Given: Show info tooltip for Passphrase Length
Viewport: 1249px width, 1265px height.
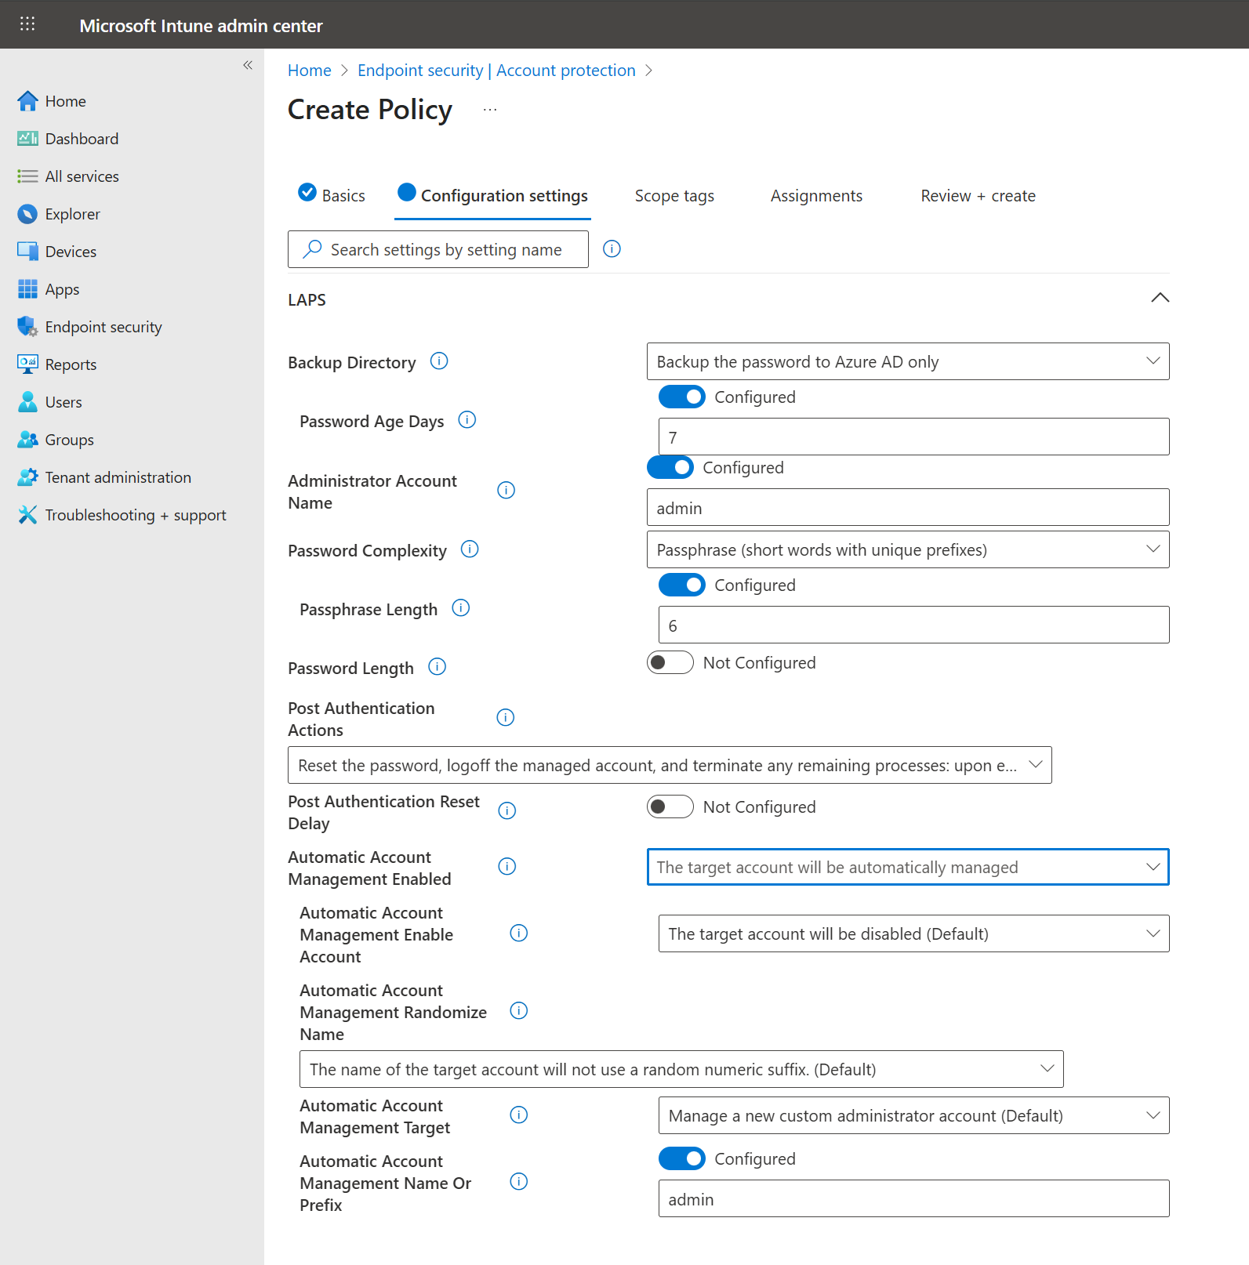Looking at the screenshot, I should coord(461,608).
